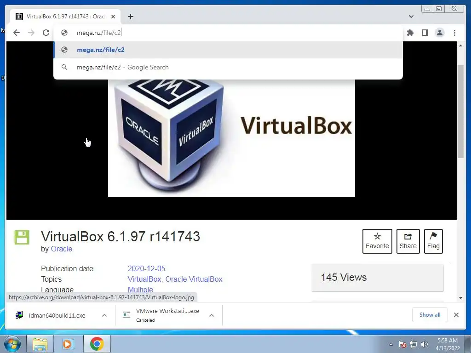Open the Extensions puzzle-piece icon
471x353 pixels.
point(410,33)
